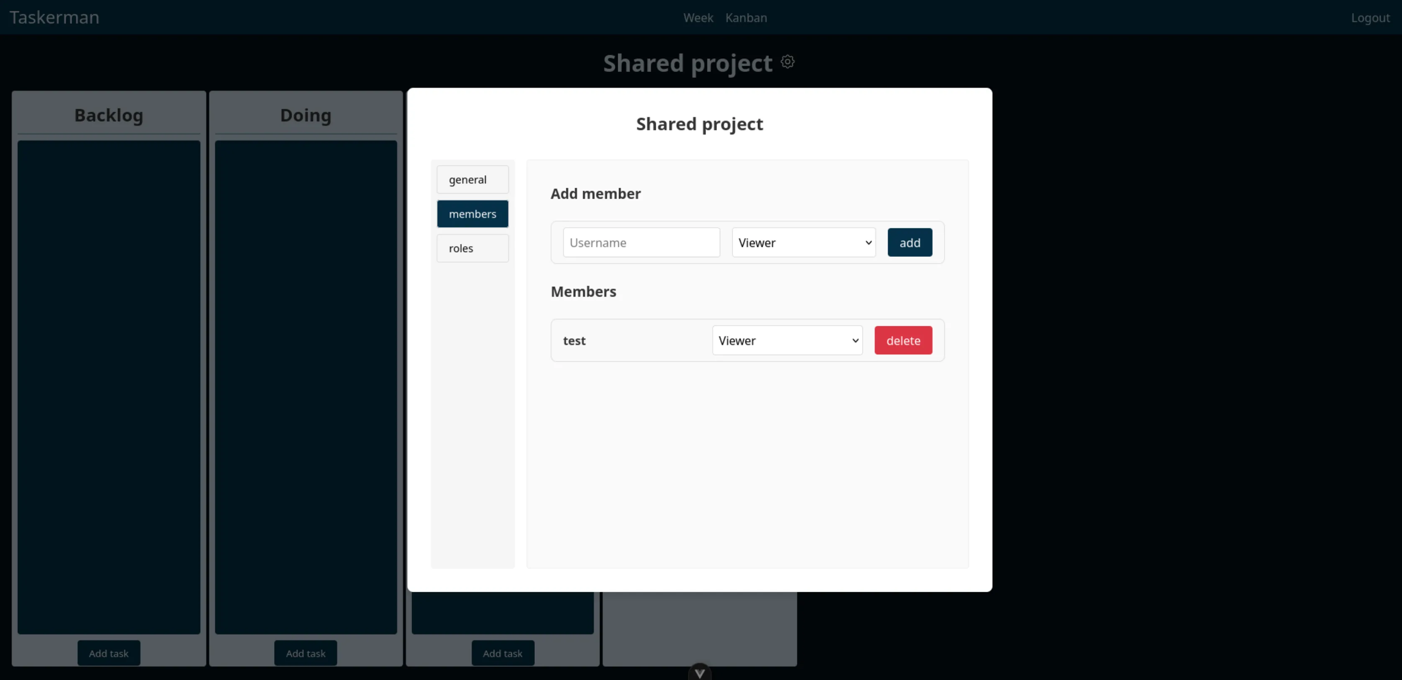Go to the Week view
1402x680 pixels.
698,18
